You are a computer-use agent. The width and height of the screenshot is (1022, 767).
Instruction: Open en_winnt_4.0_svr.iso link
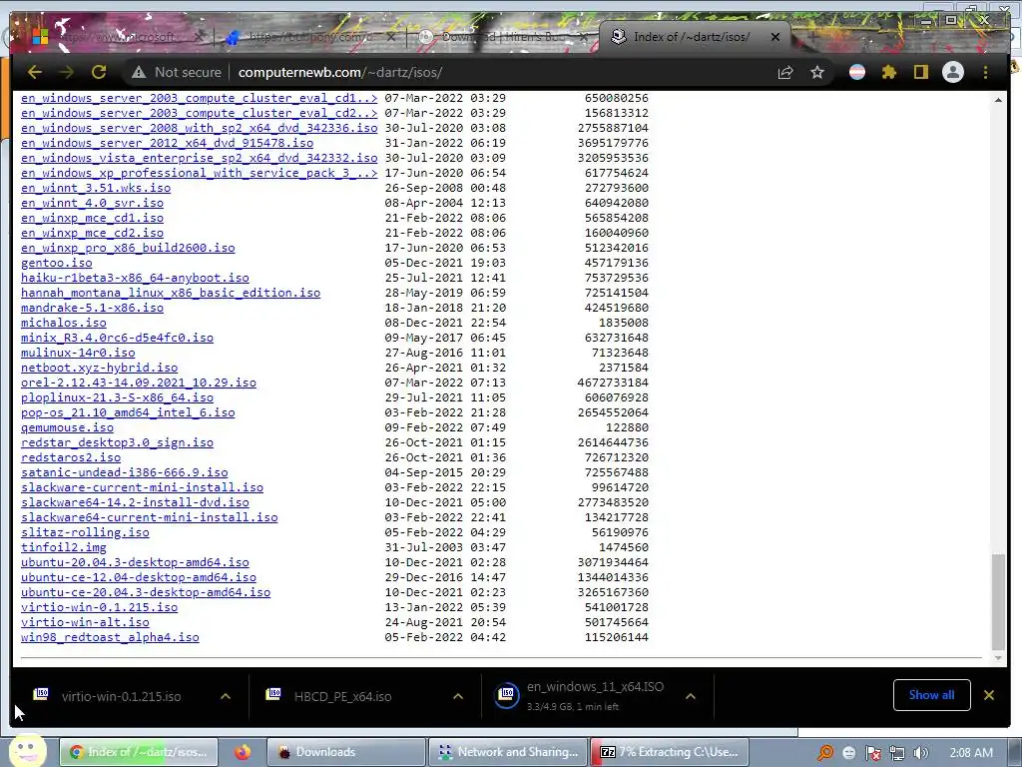point(92,203)
